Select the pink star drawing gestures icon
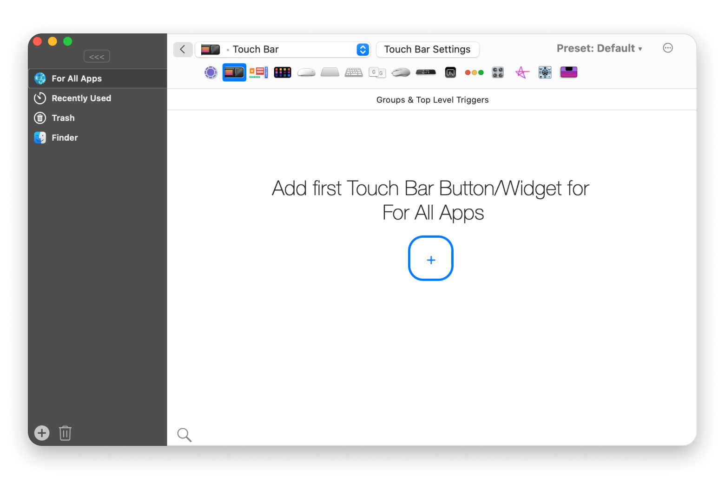The image size is (725, 483). coord(522,72)
